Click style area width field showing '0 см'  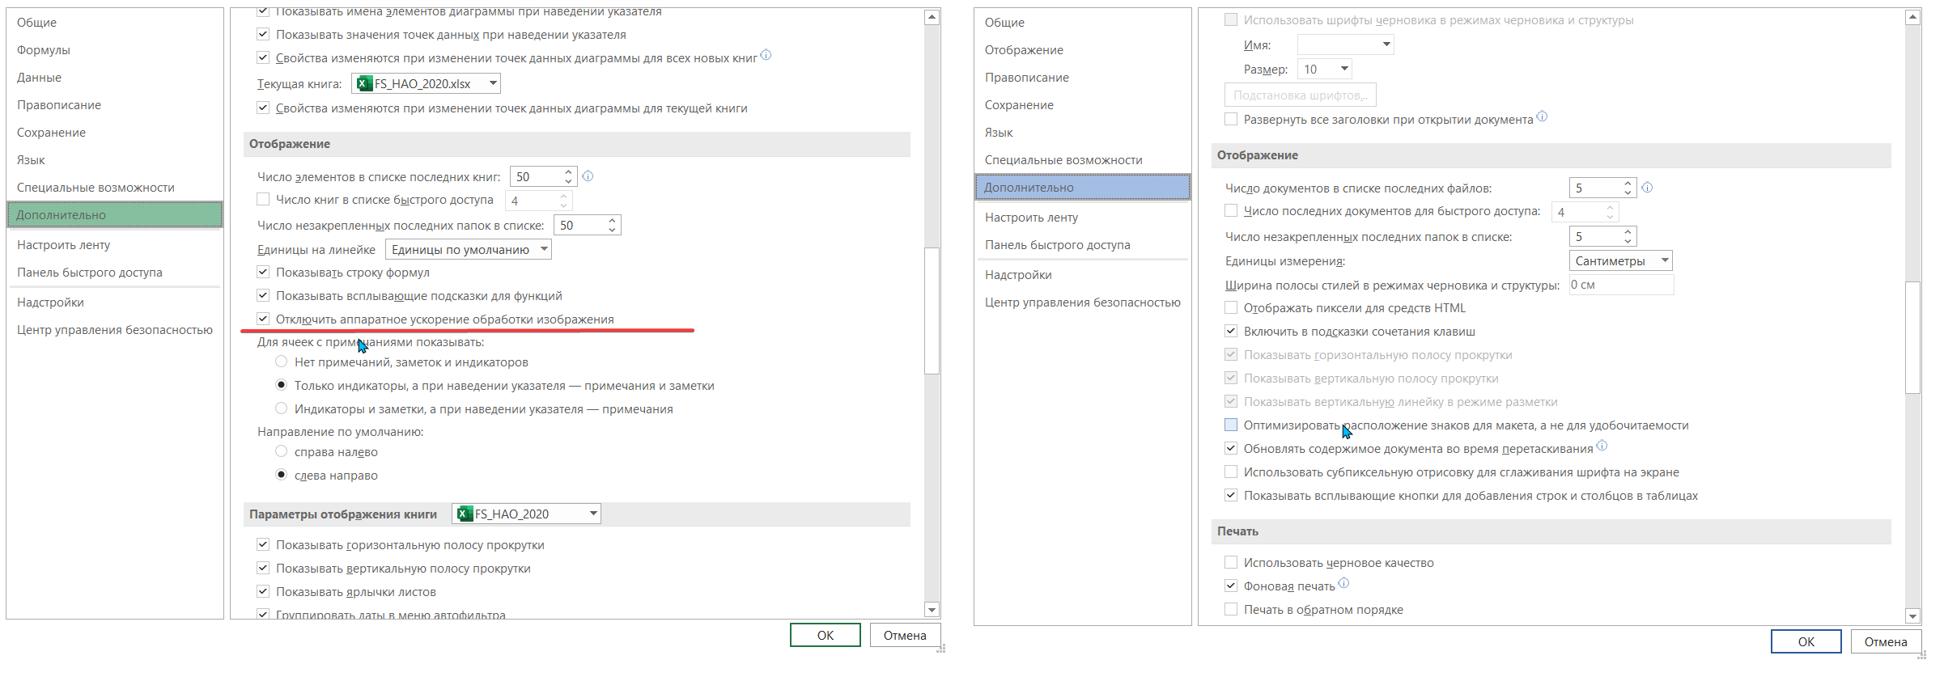1621,285
